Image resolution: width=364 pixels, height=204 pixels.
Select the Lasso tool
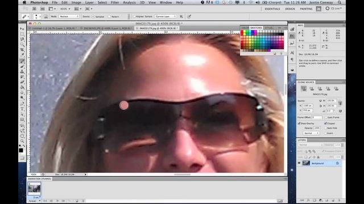tap(22, 39)
